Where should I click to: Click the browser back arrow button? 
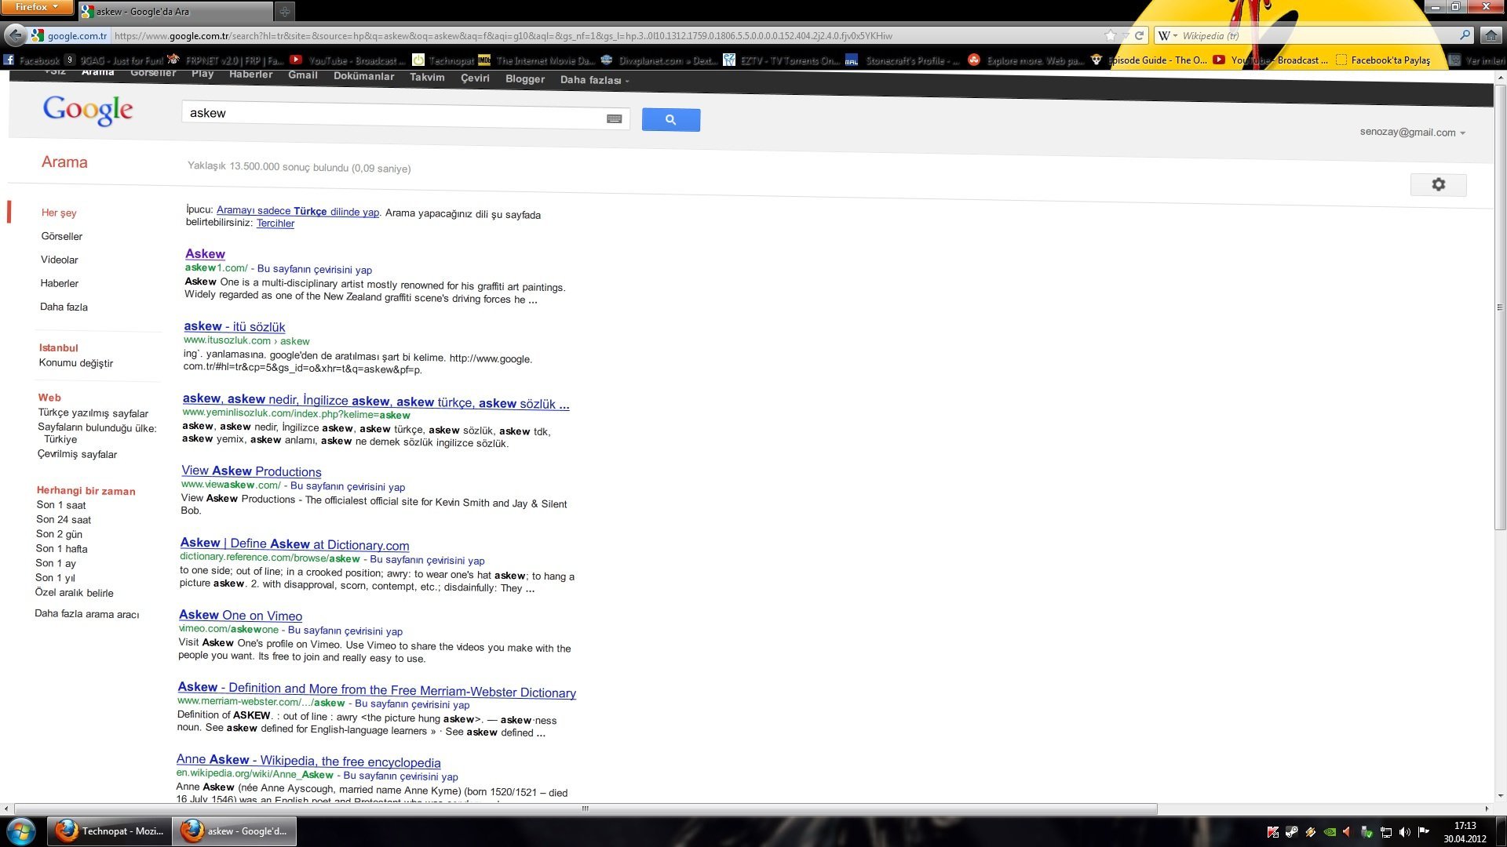click(x=15, y=35)
